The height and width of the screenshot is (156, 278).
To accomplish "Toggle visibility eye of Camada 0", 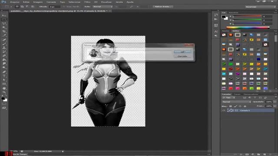I will pyautogui.click(x=224, y=110).
